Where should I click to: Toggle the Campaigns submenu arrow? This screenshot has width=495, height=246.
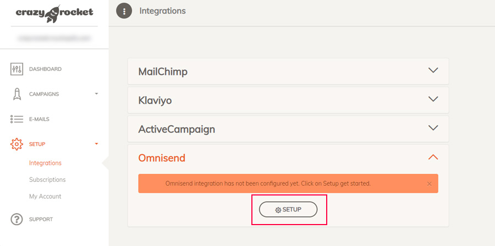(x=97, y=94)
